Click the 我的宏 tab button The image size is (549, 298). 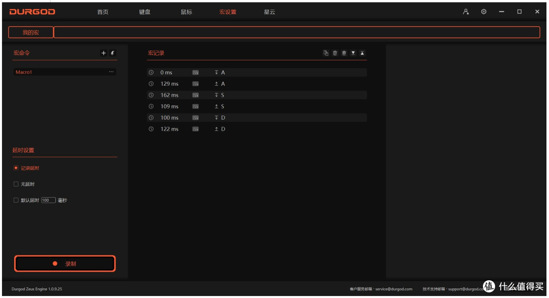(x=31, y=32)
